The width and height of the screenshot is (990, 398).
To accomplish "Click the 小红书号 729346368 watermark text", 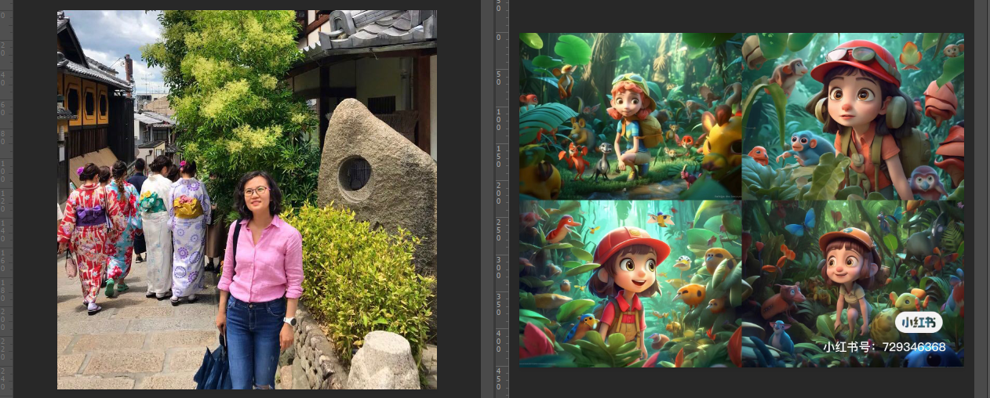I will click(884, 346).
